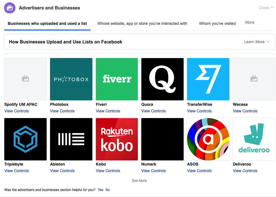
Task: Switch to the Whom you've visited tab
Action: tap(217, 23)
